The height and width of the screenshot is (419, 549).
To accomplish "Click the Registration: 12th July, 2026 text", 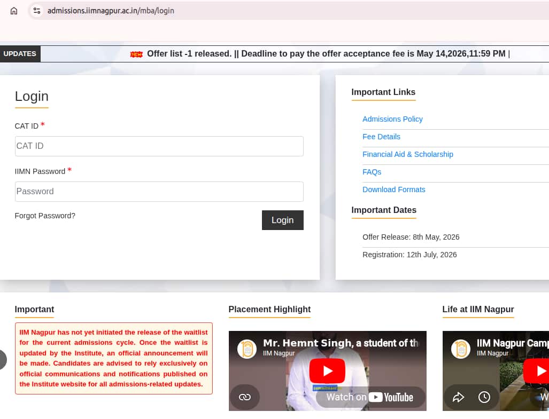I will coord(409,255).
